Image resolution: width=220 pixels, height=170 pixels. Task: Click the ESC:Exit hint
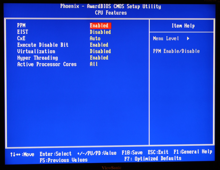coord(158,152)
